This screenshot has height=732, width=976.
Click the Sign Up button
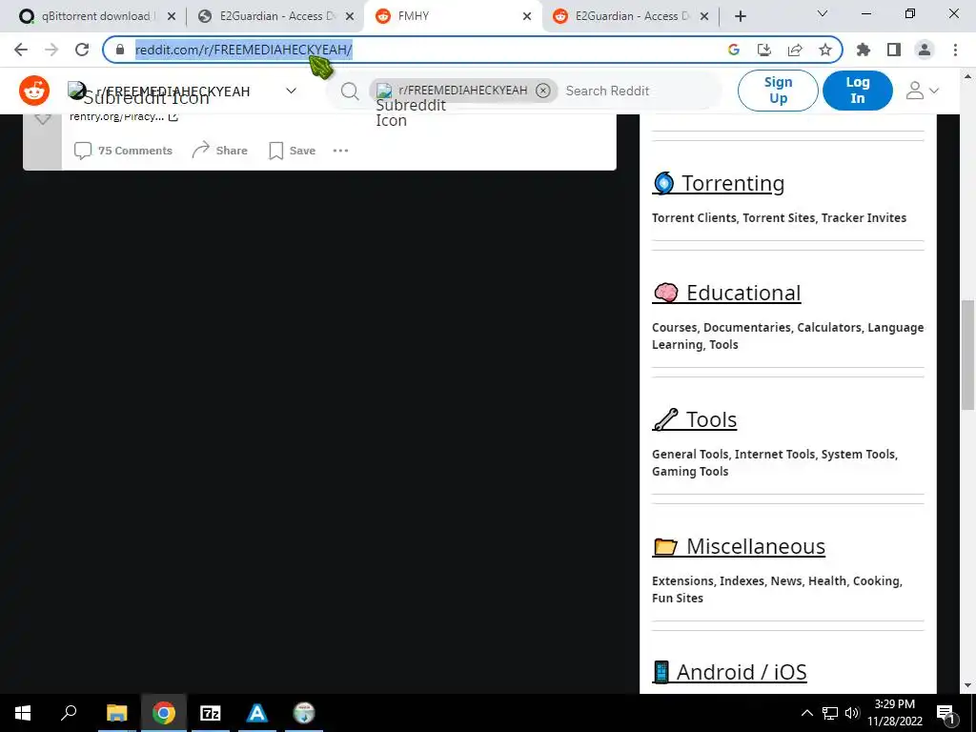[778, 91]
